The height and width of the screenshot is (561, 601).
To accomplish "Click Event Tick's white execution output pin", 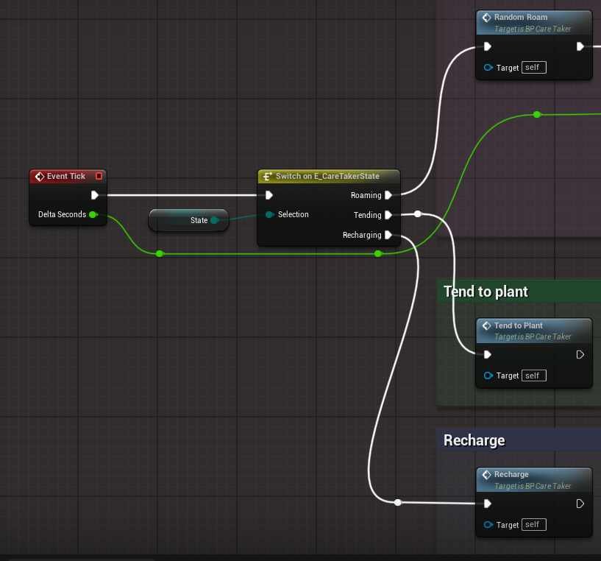I will (x=95, y=195).
